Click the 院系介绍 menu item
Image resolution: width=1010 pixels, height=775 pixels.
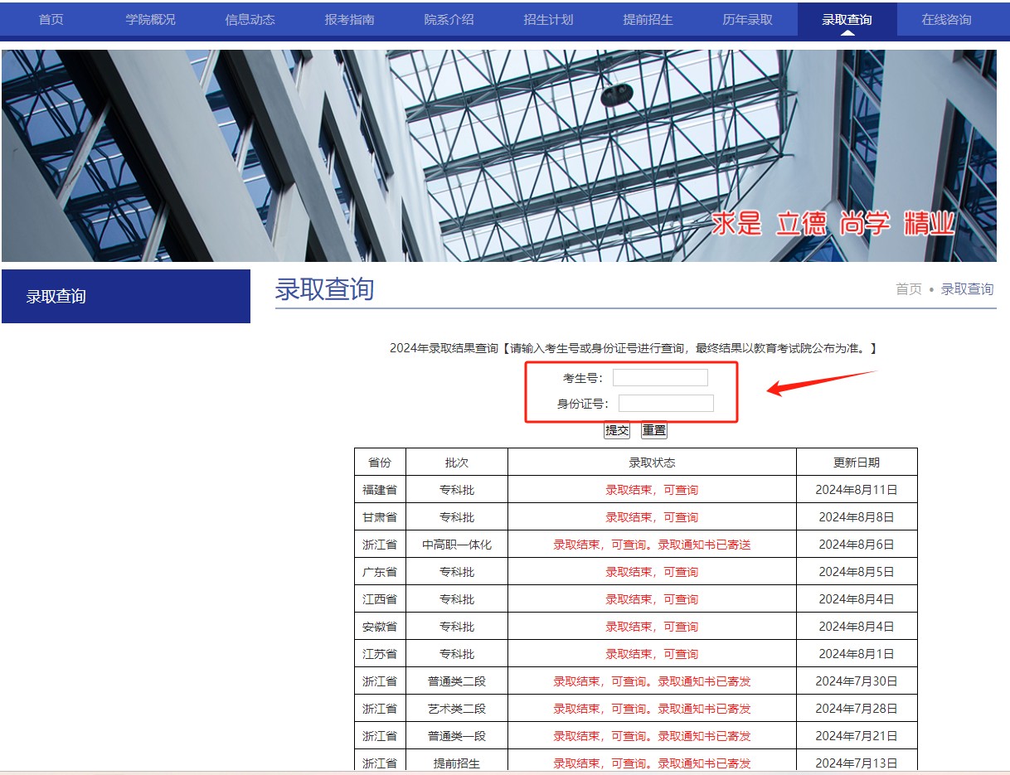(x=449, y=19)
